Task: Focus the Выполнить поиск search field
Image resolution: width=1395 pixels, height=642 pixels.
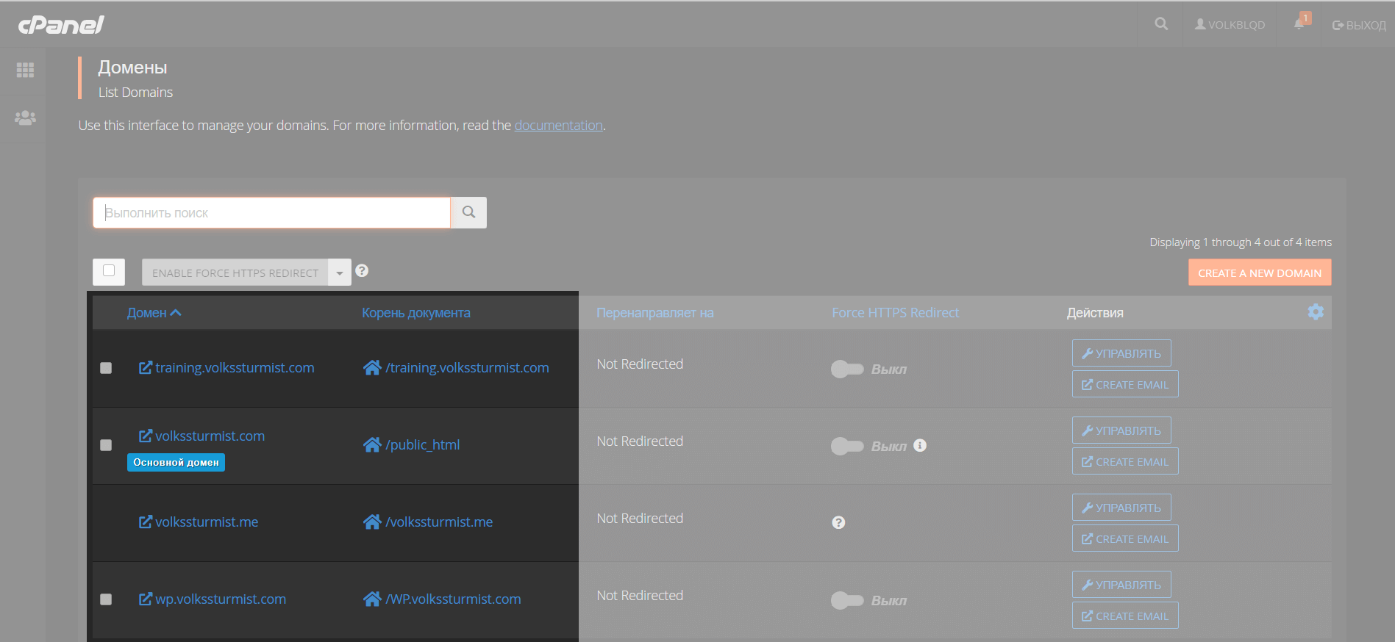Action: coord(271,212)
